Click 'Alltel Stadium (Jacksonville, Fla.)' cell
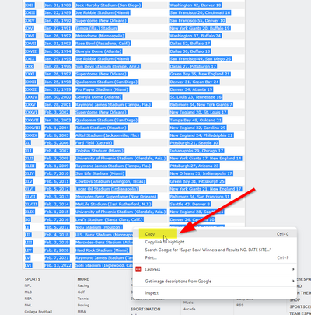The image size is (311, 315). pyautogui.click(x=108, y=135)
